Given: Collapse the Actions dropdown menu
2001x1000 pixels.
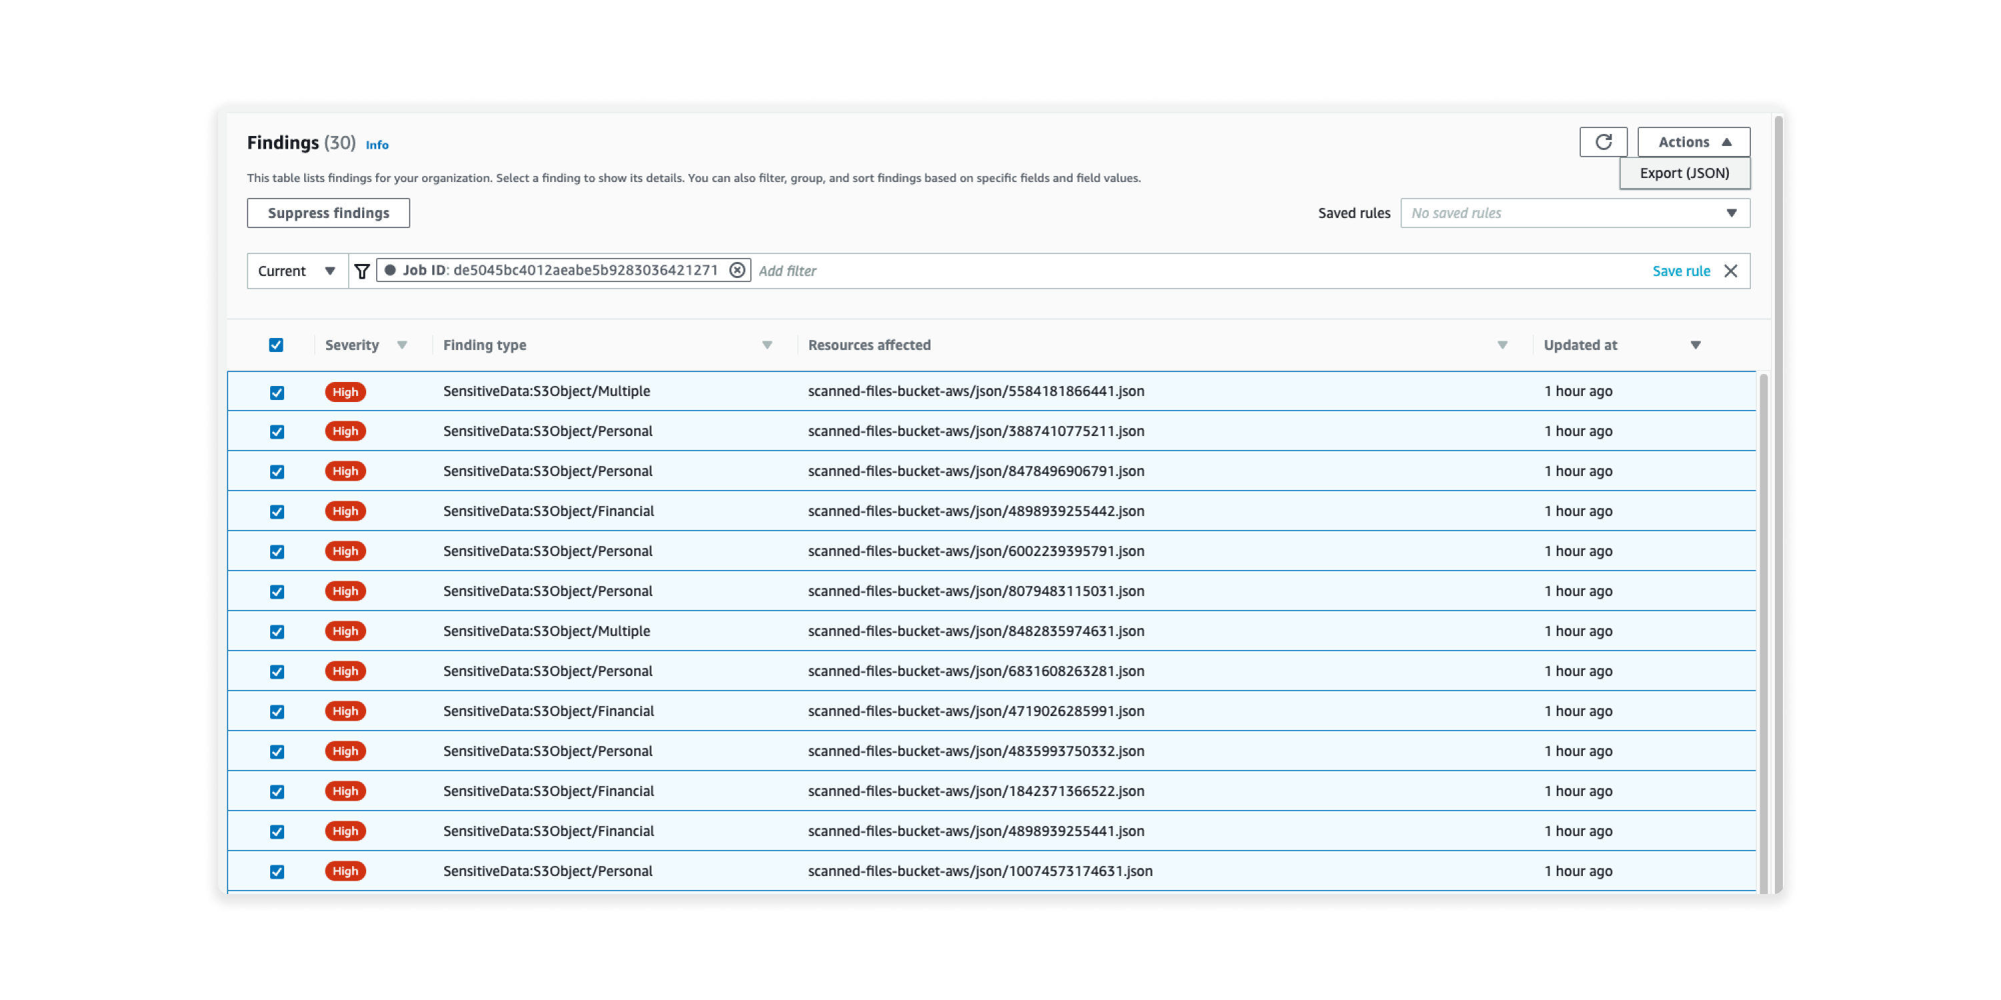Looking at the screenshot, I should tap(1694, 142).
